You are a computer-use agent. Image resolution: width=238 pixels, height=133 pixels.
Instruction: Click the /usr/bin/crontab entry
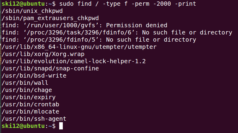pos(30,105)
